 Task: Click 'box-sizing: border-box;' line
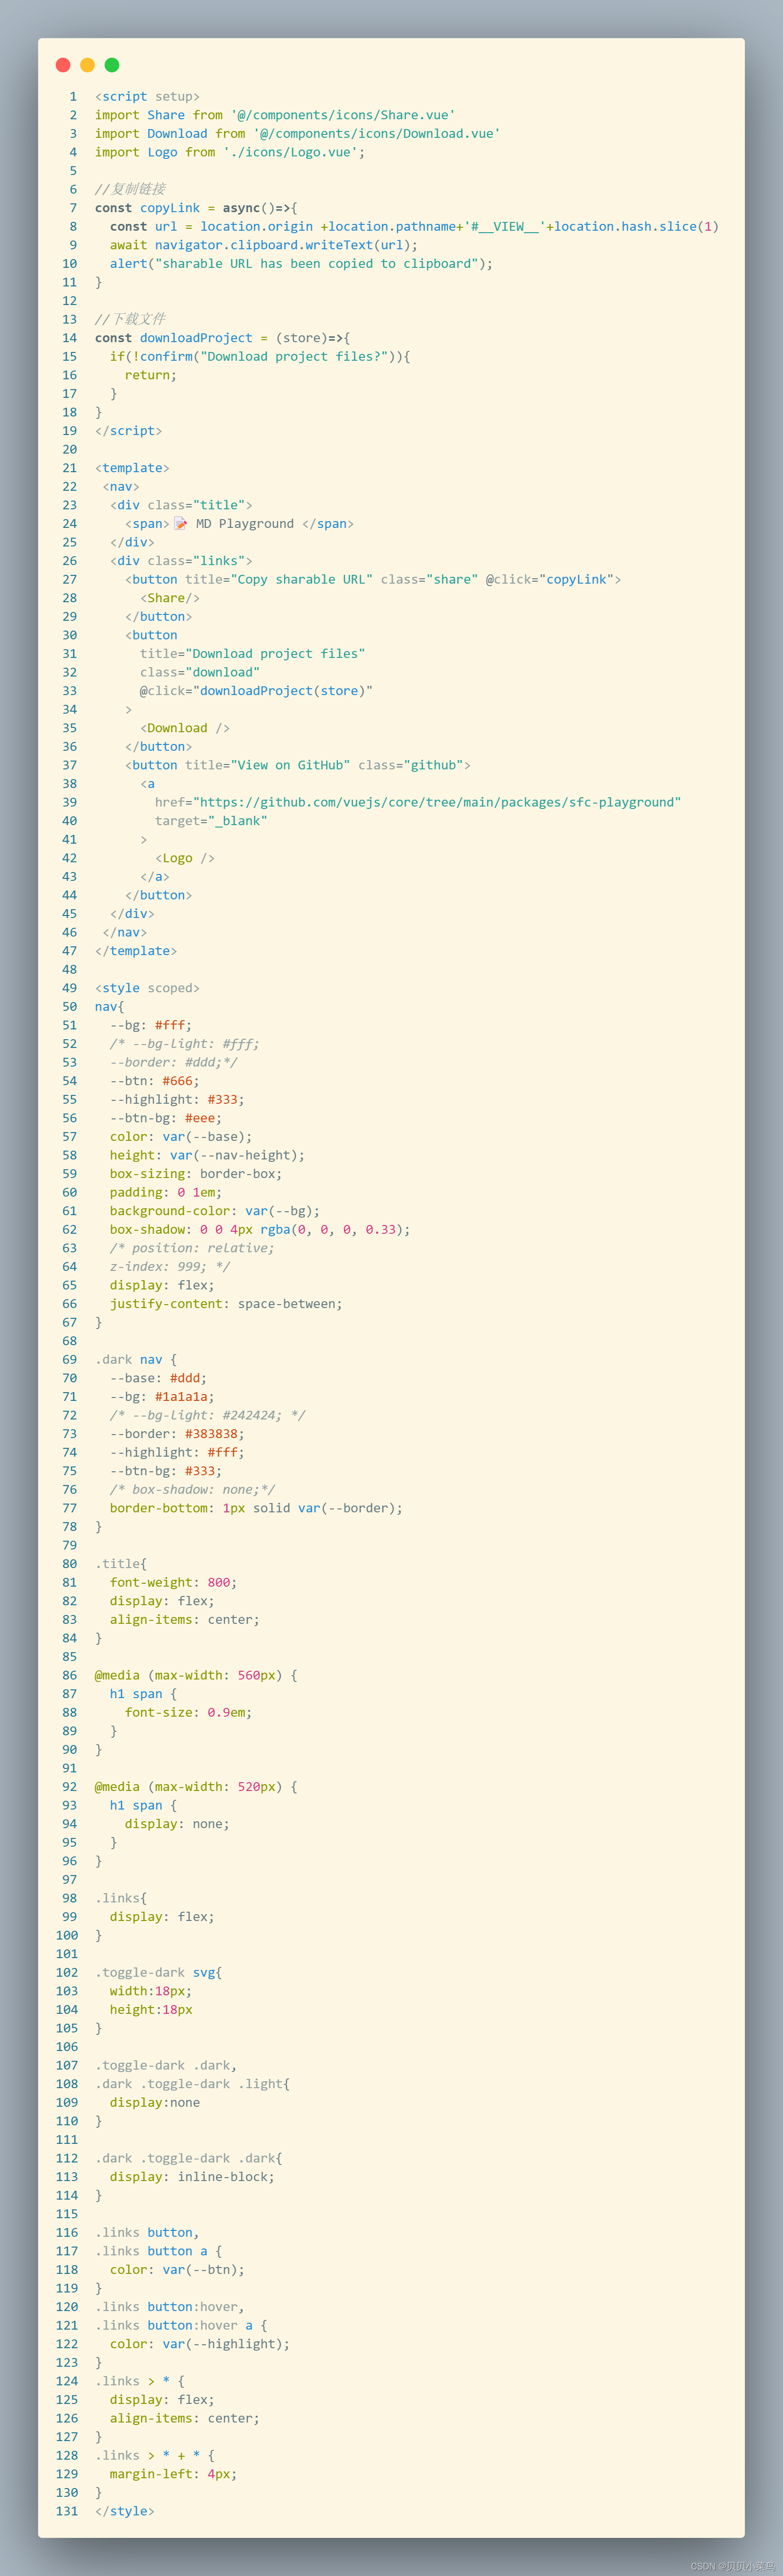click(x=196, y=1174)
